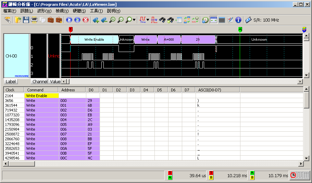Click the copy pages icon

pos(42,20)
